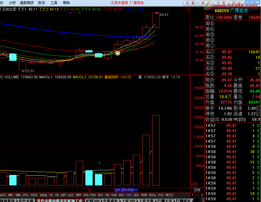Switch to the VR indicator tab
Image resolution: width=261 pixels, height=202 pixels.
pyautogui.click(x=57, y=195)
